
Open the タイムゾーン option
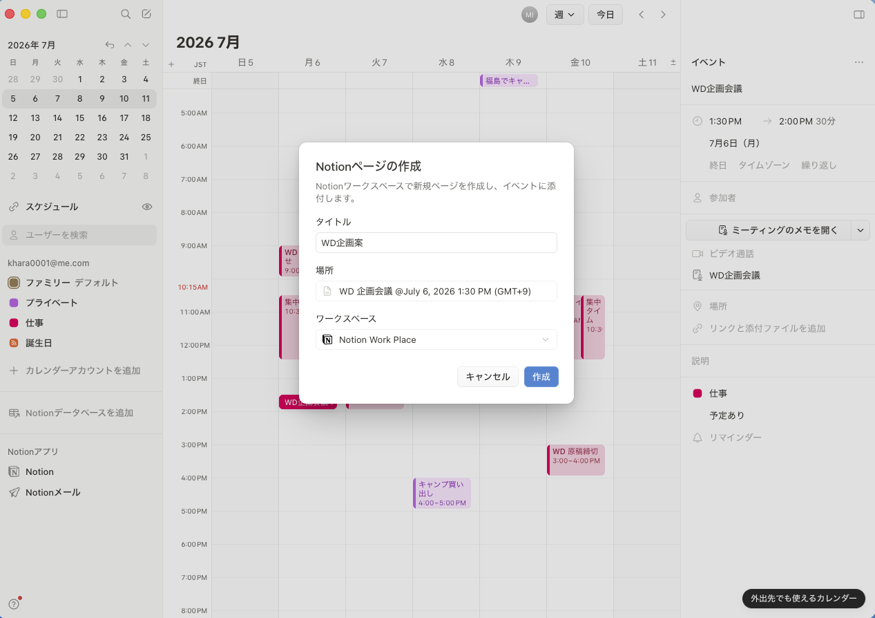point(764,165)
